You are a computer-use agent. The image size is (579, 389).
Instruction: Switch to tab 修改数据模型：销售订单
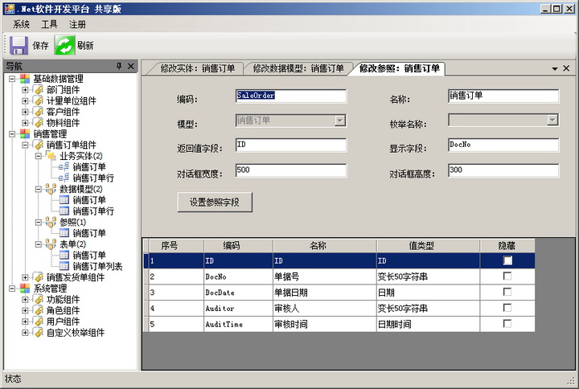click(298, 68)
